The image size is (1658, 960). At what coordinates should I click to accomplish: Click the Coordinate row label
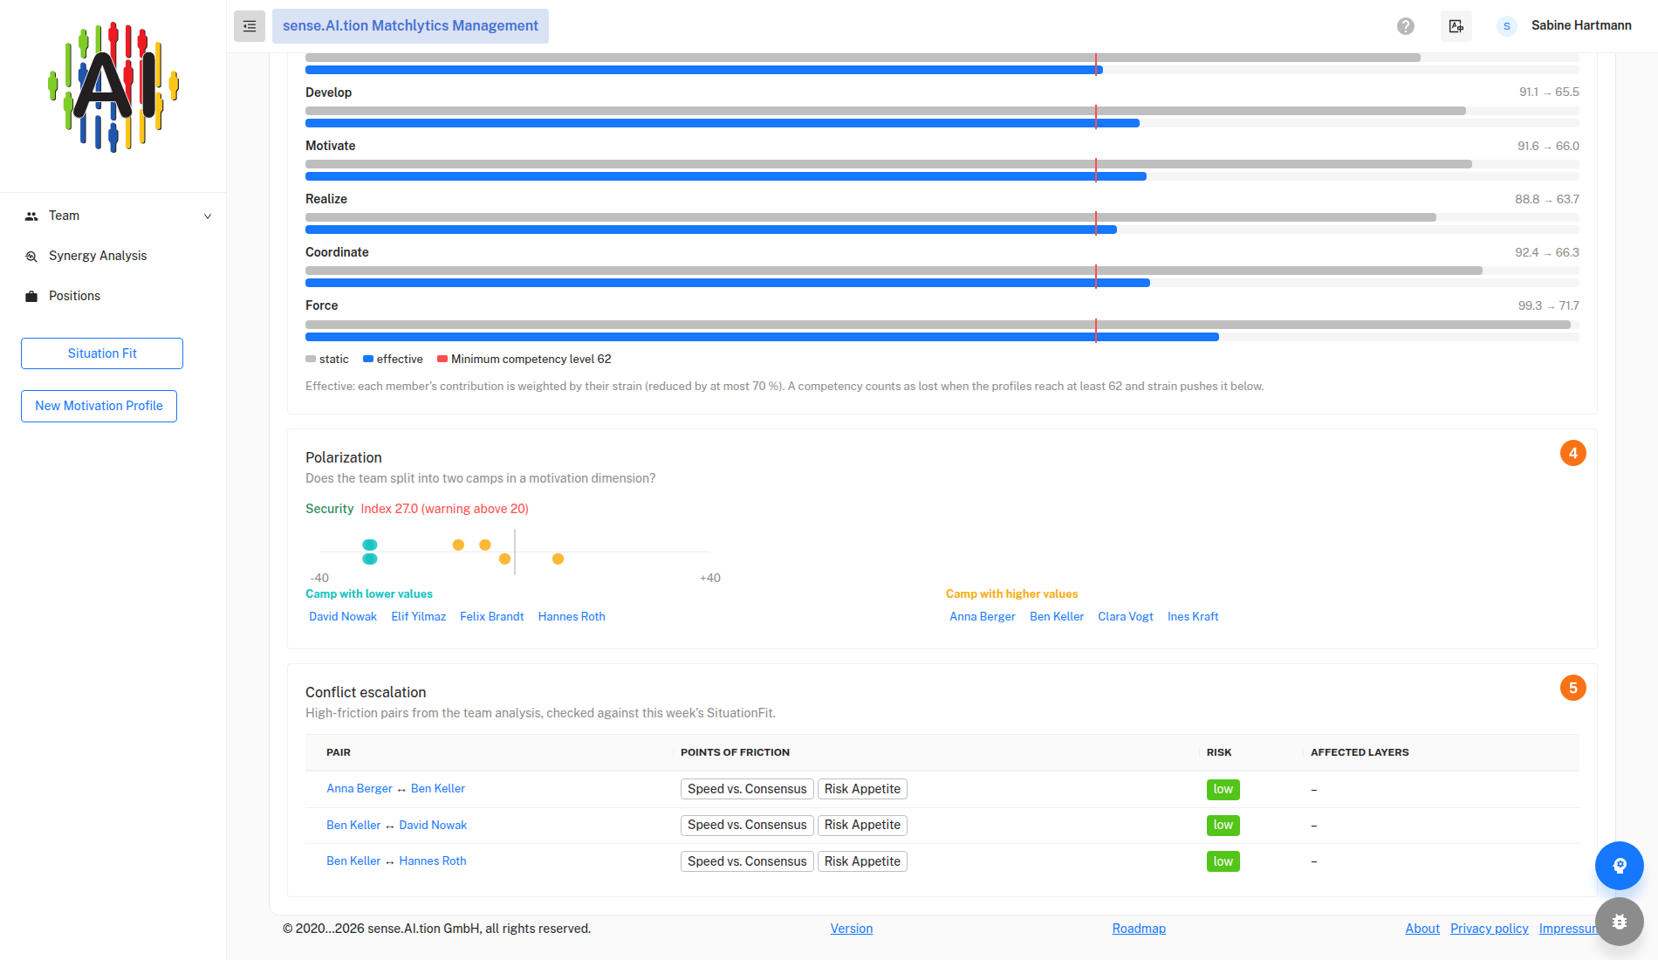[337, 252]
